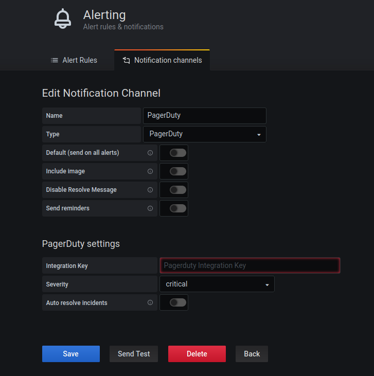Click the Severity label
Image resolution: width=374 pixels, height=376 pixels.
(57, 284)
